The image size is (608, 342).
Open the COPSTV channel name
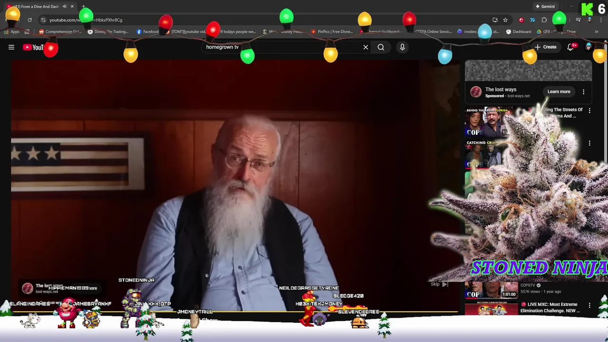(x=527, y=285)
